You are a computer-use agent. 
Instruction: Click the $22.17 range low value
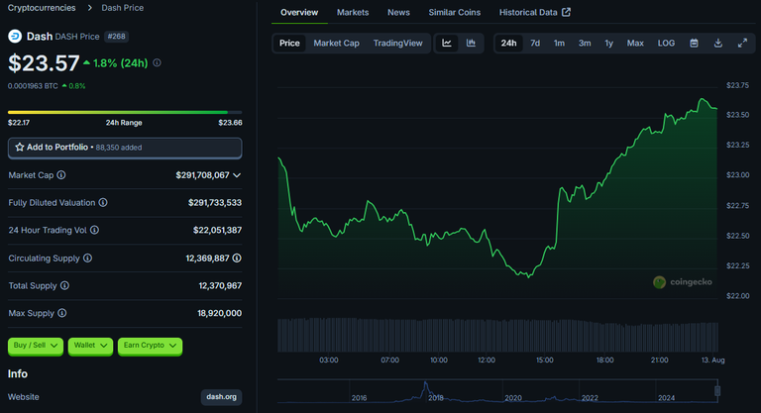coord(19,123)
